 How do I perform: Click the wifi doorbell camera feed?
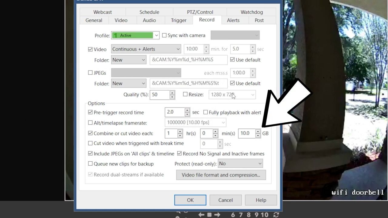(x=335, y=100)
